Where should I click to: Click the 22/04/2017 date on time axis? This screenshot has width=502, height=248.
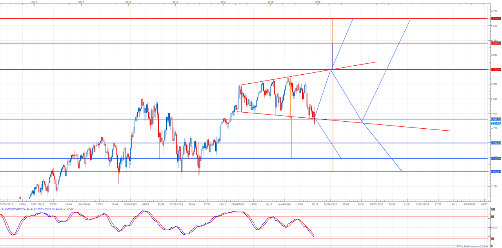tap(238, 204)
